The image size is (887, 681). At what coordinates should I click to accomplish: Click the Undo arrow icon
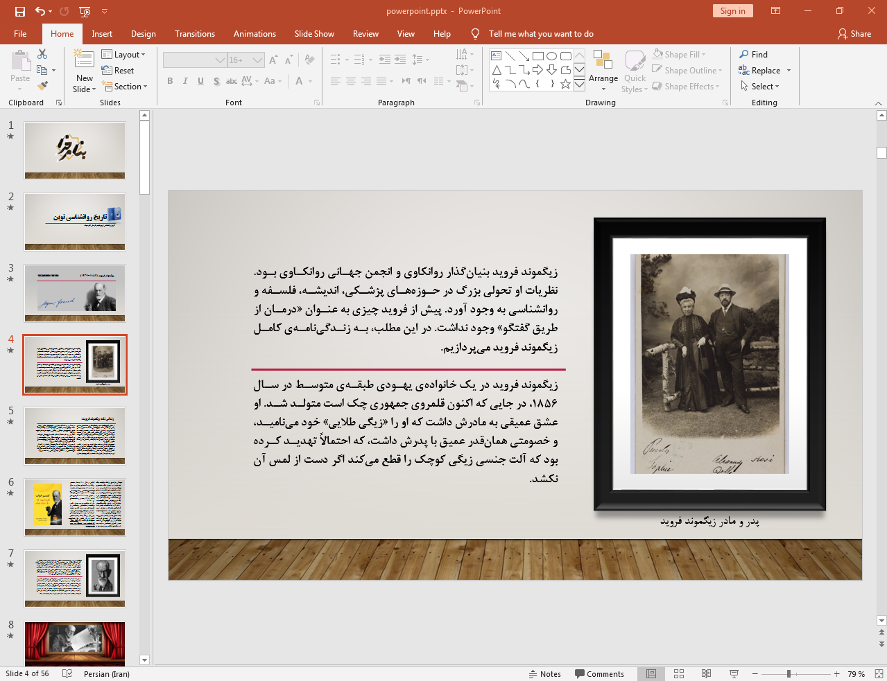point(40,11)
